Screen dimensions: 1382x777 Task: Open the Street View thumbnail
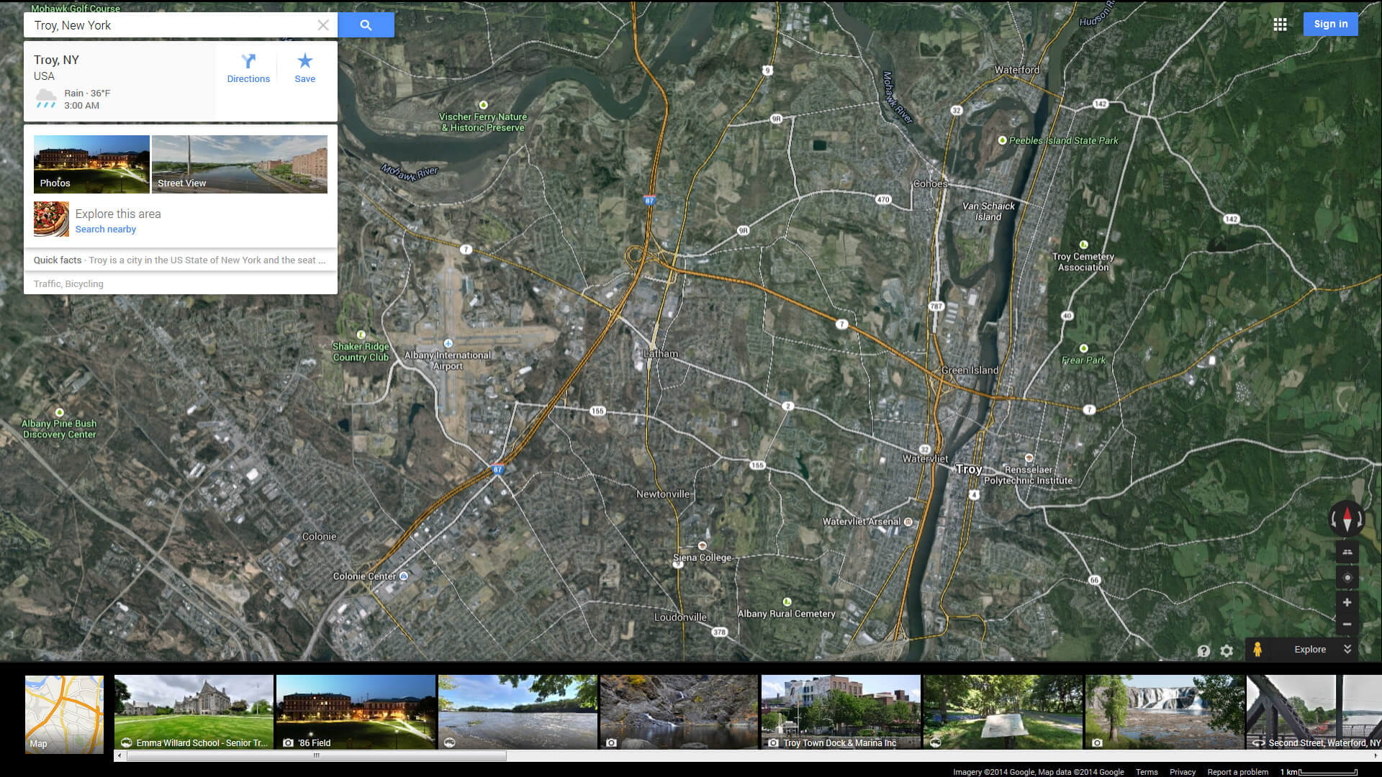coord(239,164)
